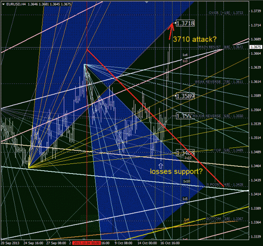The height and width of the screenshot is (246, 263).
Task: Select the white '1x4' Gann label
Action: click(185, 55)
